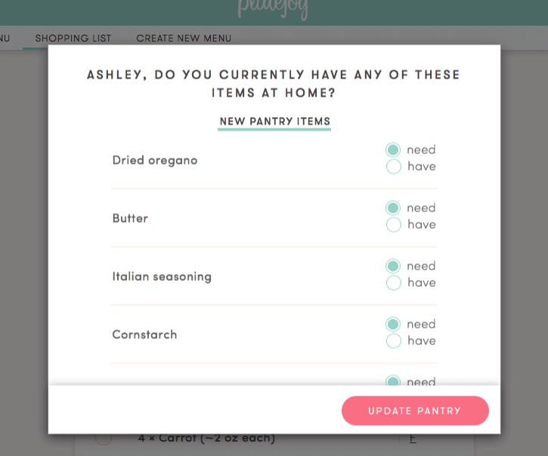This screenshot has height=456, width=548.
Task: Click the Cornstarch item label
Action: tap(144, 334)
